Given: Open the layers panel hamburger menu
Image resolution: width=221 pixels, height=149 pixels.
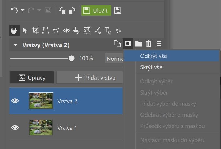Looking at the screenshot, I should 159,44.
